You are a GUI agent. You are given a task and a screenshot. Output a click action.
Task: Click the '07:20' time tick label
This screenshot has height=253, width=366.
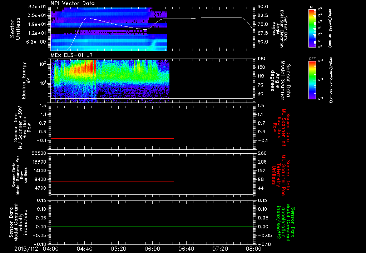click(x=220, y=249)
